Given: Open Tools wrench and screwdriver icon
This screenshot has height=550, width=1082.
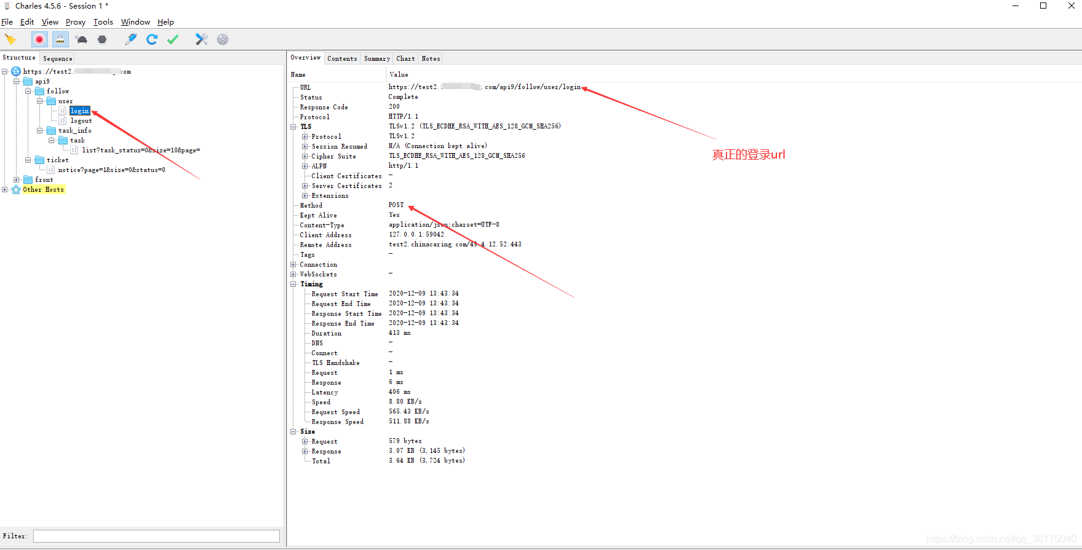Looking at the screenshot, I should [x=202, y=39].
